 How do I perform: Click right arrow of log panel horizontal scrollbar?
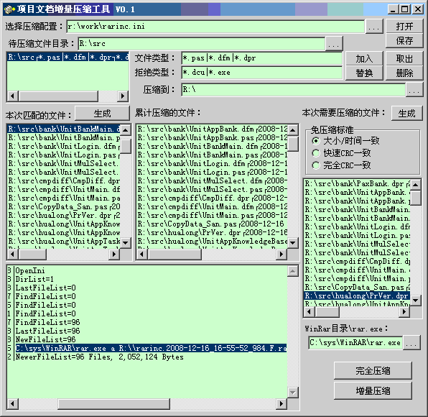282,403
